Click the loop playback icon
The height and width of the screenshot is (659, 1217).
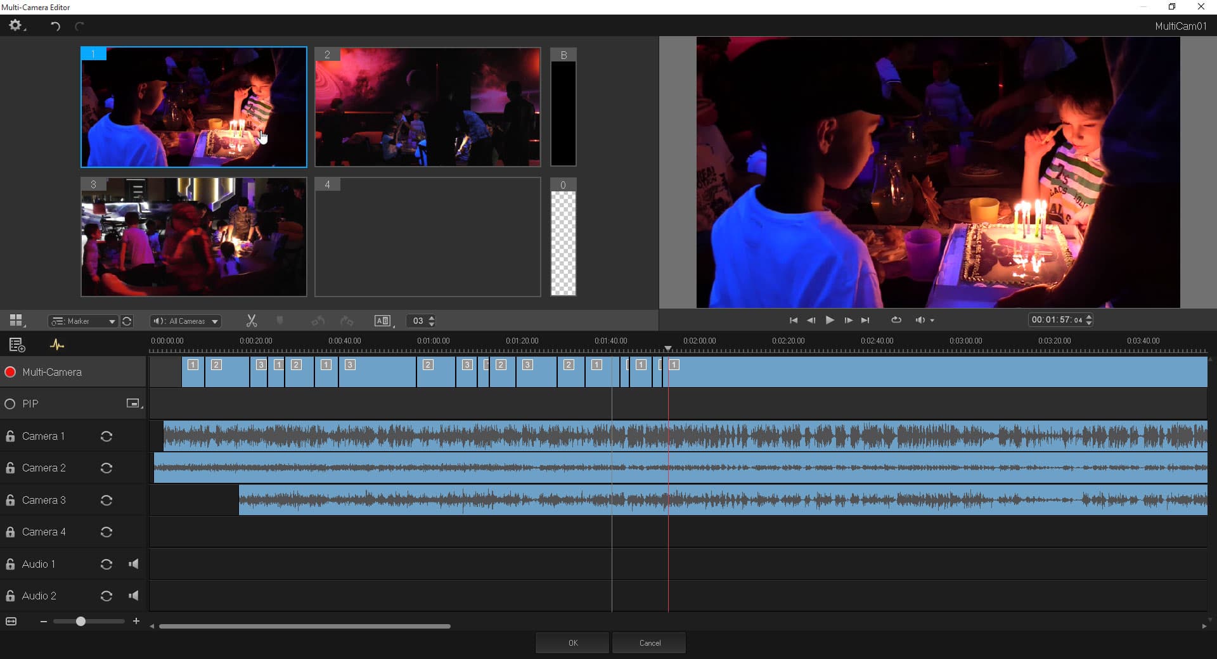(896, 320)
